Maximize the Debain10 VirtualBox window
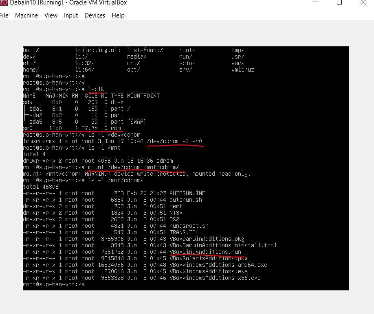The image size is (374, 314). 339,2
